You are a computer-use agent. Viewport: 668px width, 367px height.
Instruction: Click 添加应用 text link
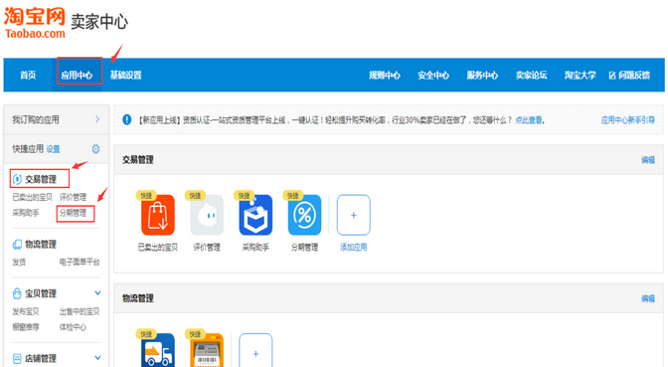pyautogui.click(x=354, y=248)
